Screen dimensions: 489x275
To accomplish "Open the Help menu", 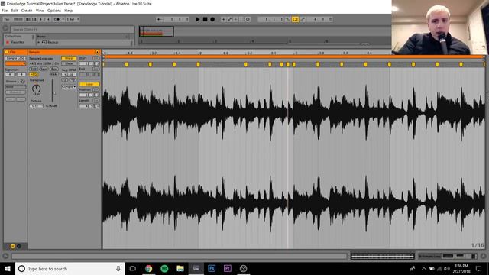I will click(68, 11).
